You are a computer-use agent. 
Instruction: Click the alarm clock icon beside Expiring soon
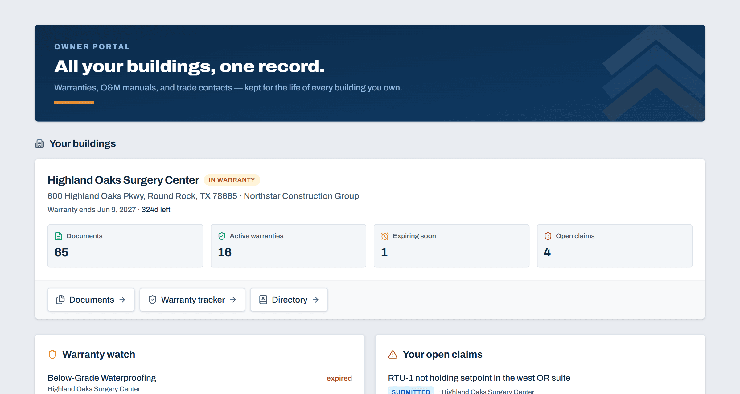coord(385,236)
